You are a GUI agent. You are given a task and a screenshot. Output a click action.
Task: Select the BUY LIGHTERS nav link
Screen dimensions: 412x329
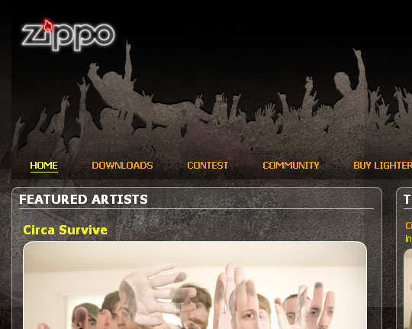point(382,166)
